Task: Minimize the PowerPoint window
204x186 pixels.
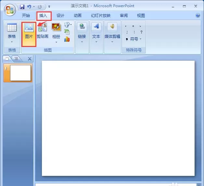Action: pos(173,7)
